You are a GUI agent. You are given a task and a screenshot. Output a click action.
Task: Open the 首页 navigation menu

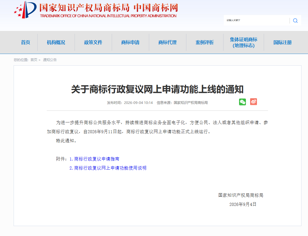click(x=26, y=42)
